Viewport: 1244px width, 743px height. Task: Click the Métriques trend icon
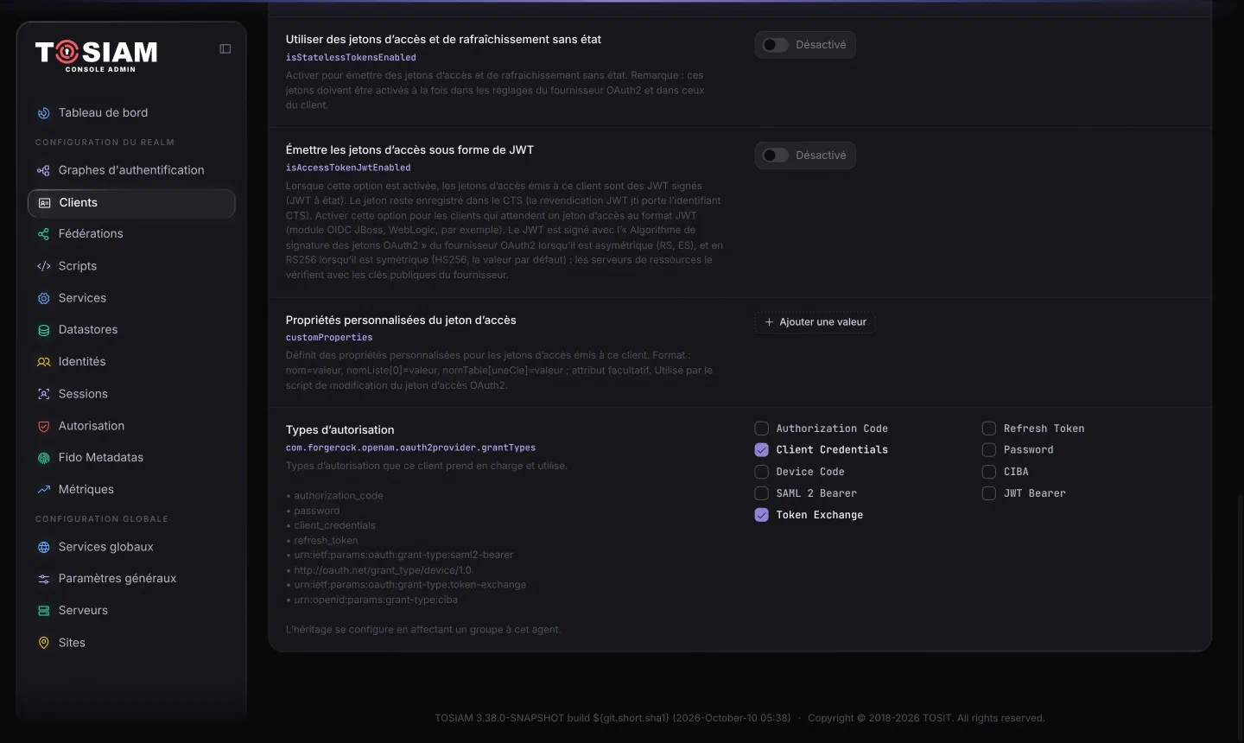tap(44, 490)
